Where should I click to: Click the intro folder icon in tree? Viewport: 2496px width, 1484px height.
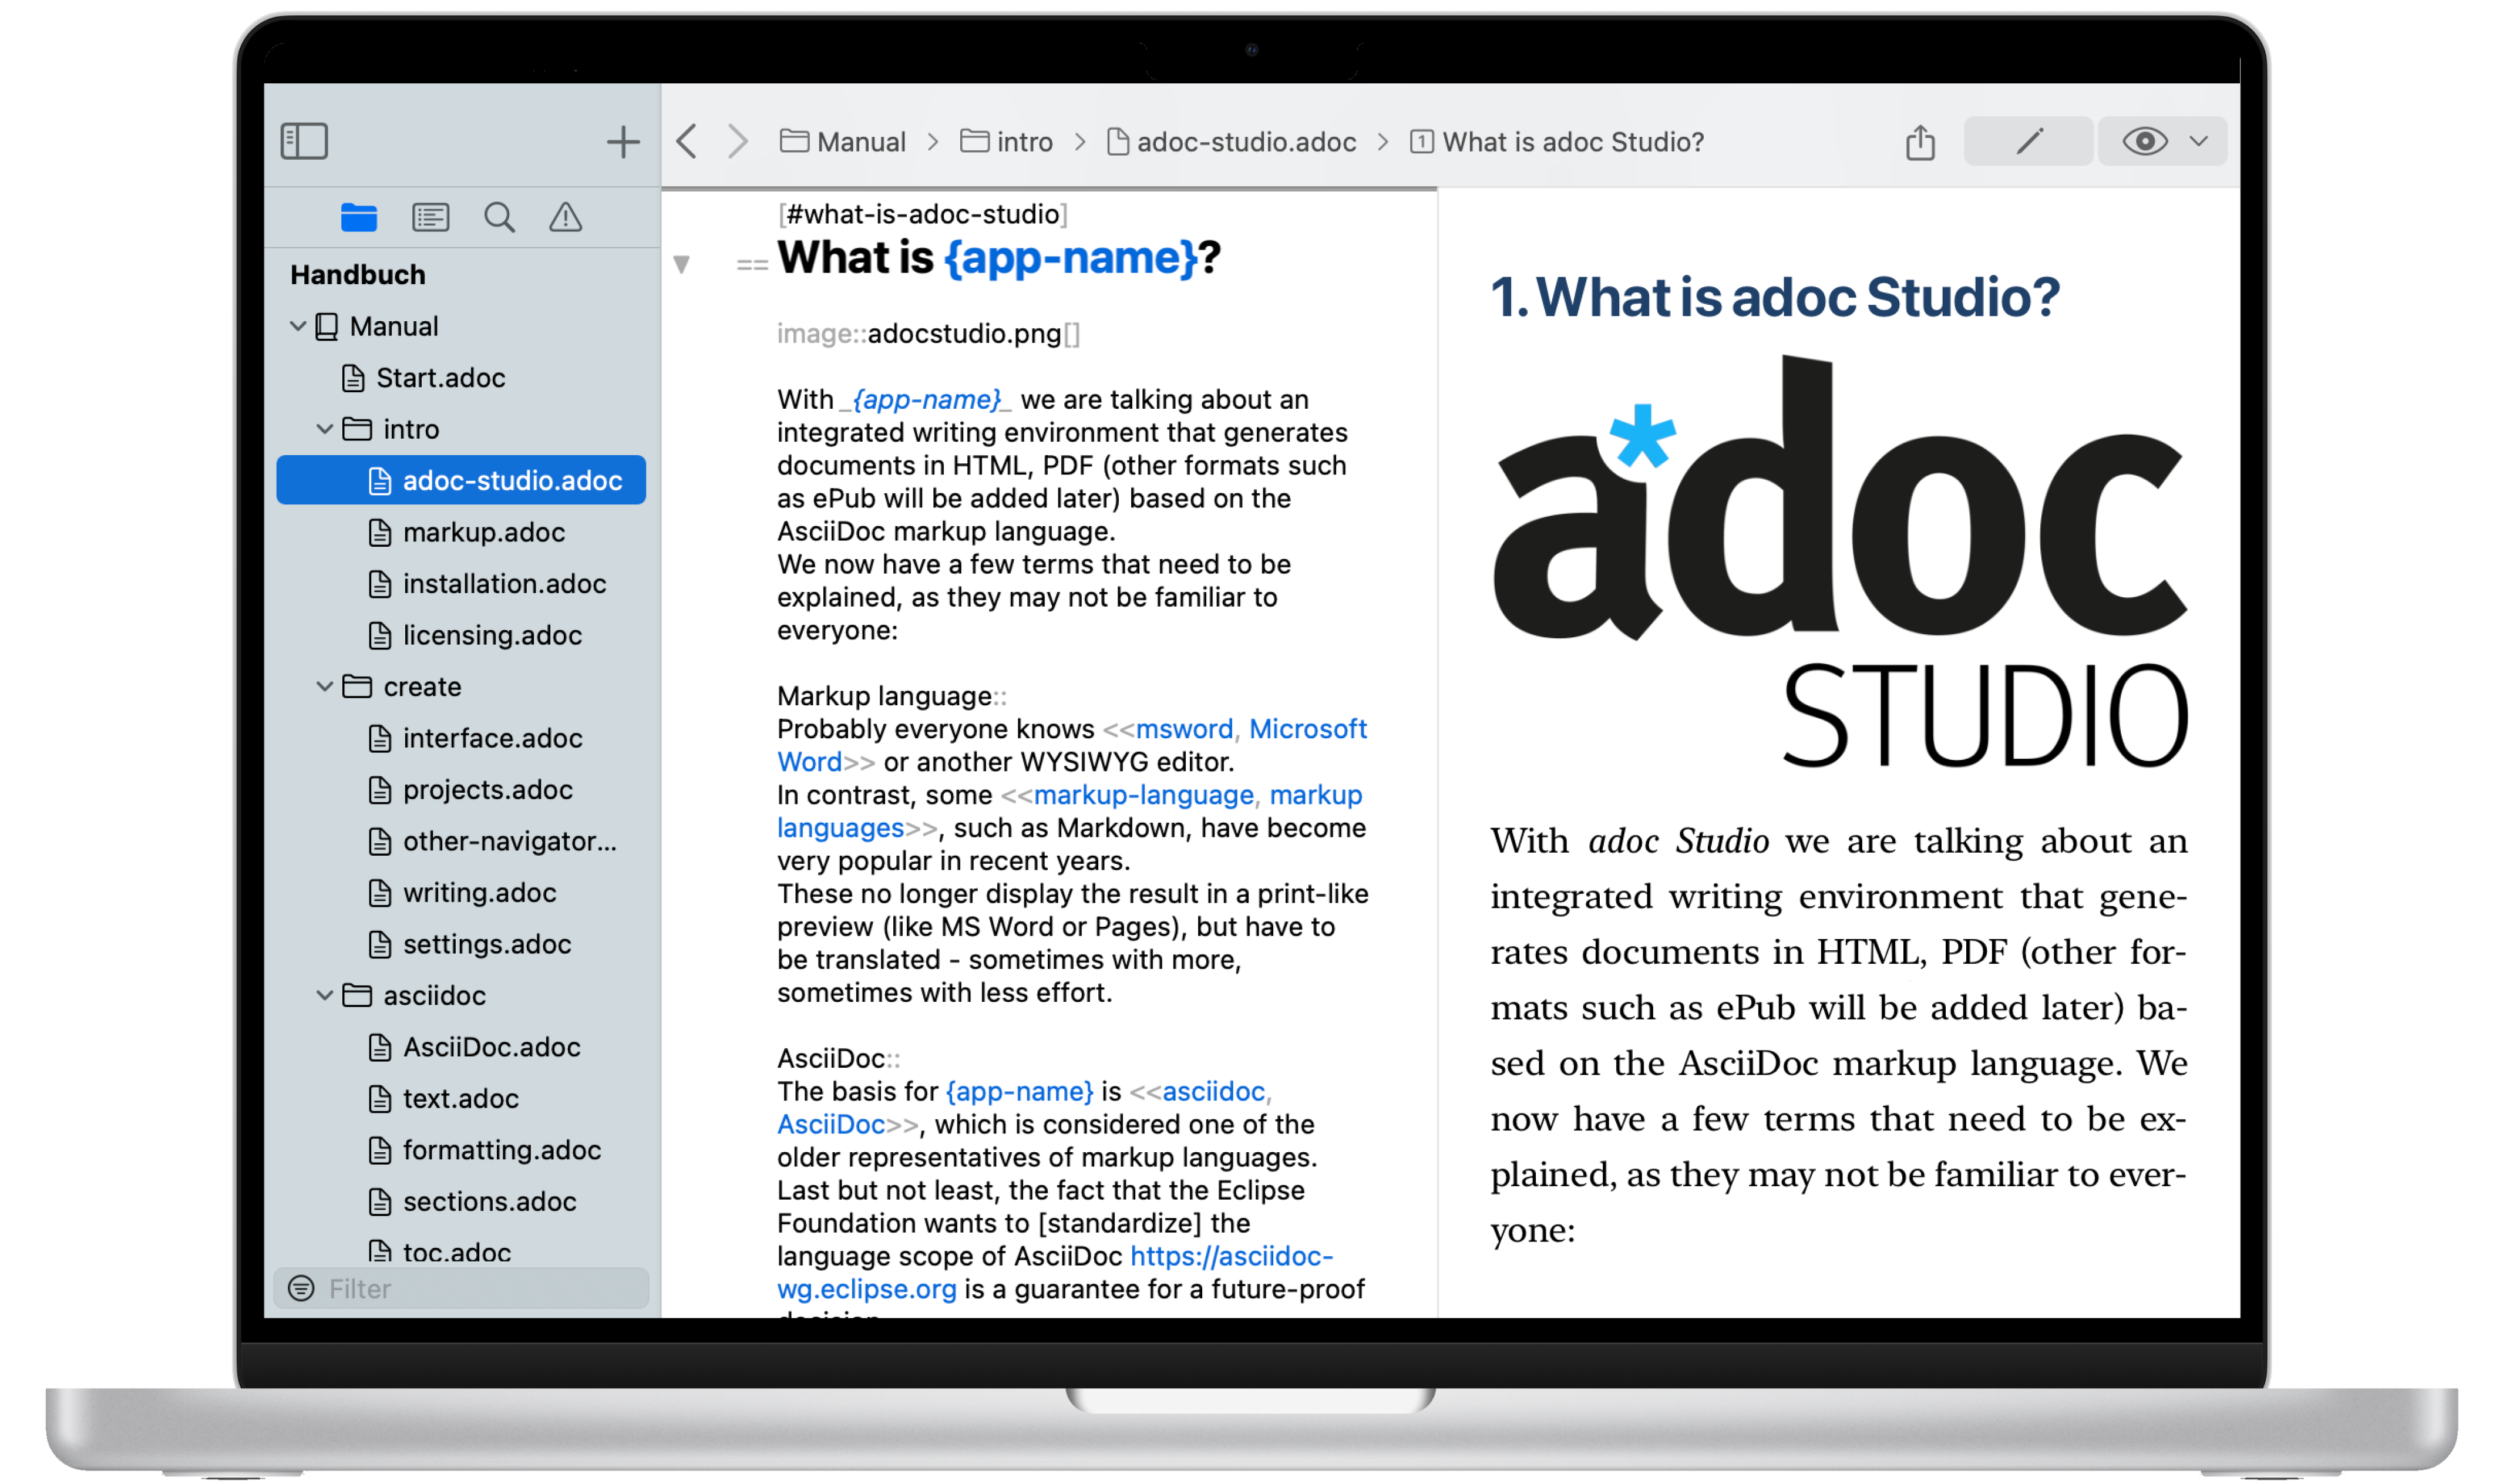click(357, 429)
